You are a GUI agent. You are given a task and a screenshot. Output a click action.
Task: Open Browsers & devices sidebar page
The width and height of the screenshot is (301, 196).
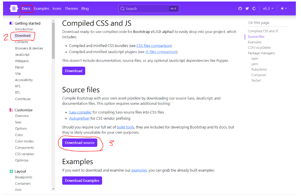[29, 48]
